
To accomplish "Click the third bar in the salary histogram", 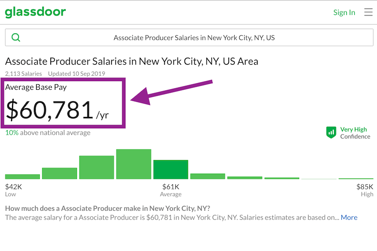I will pyautogui.click(x=97, y=167).
